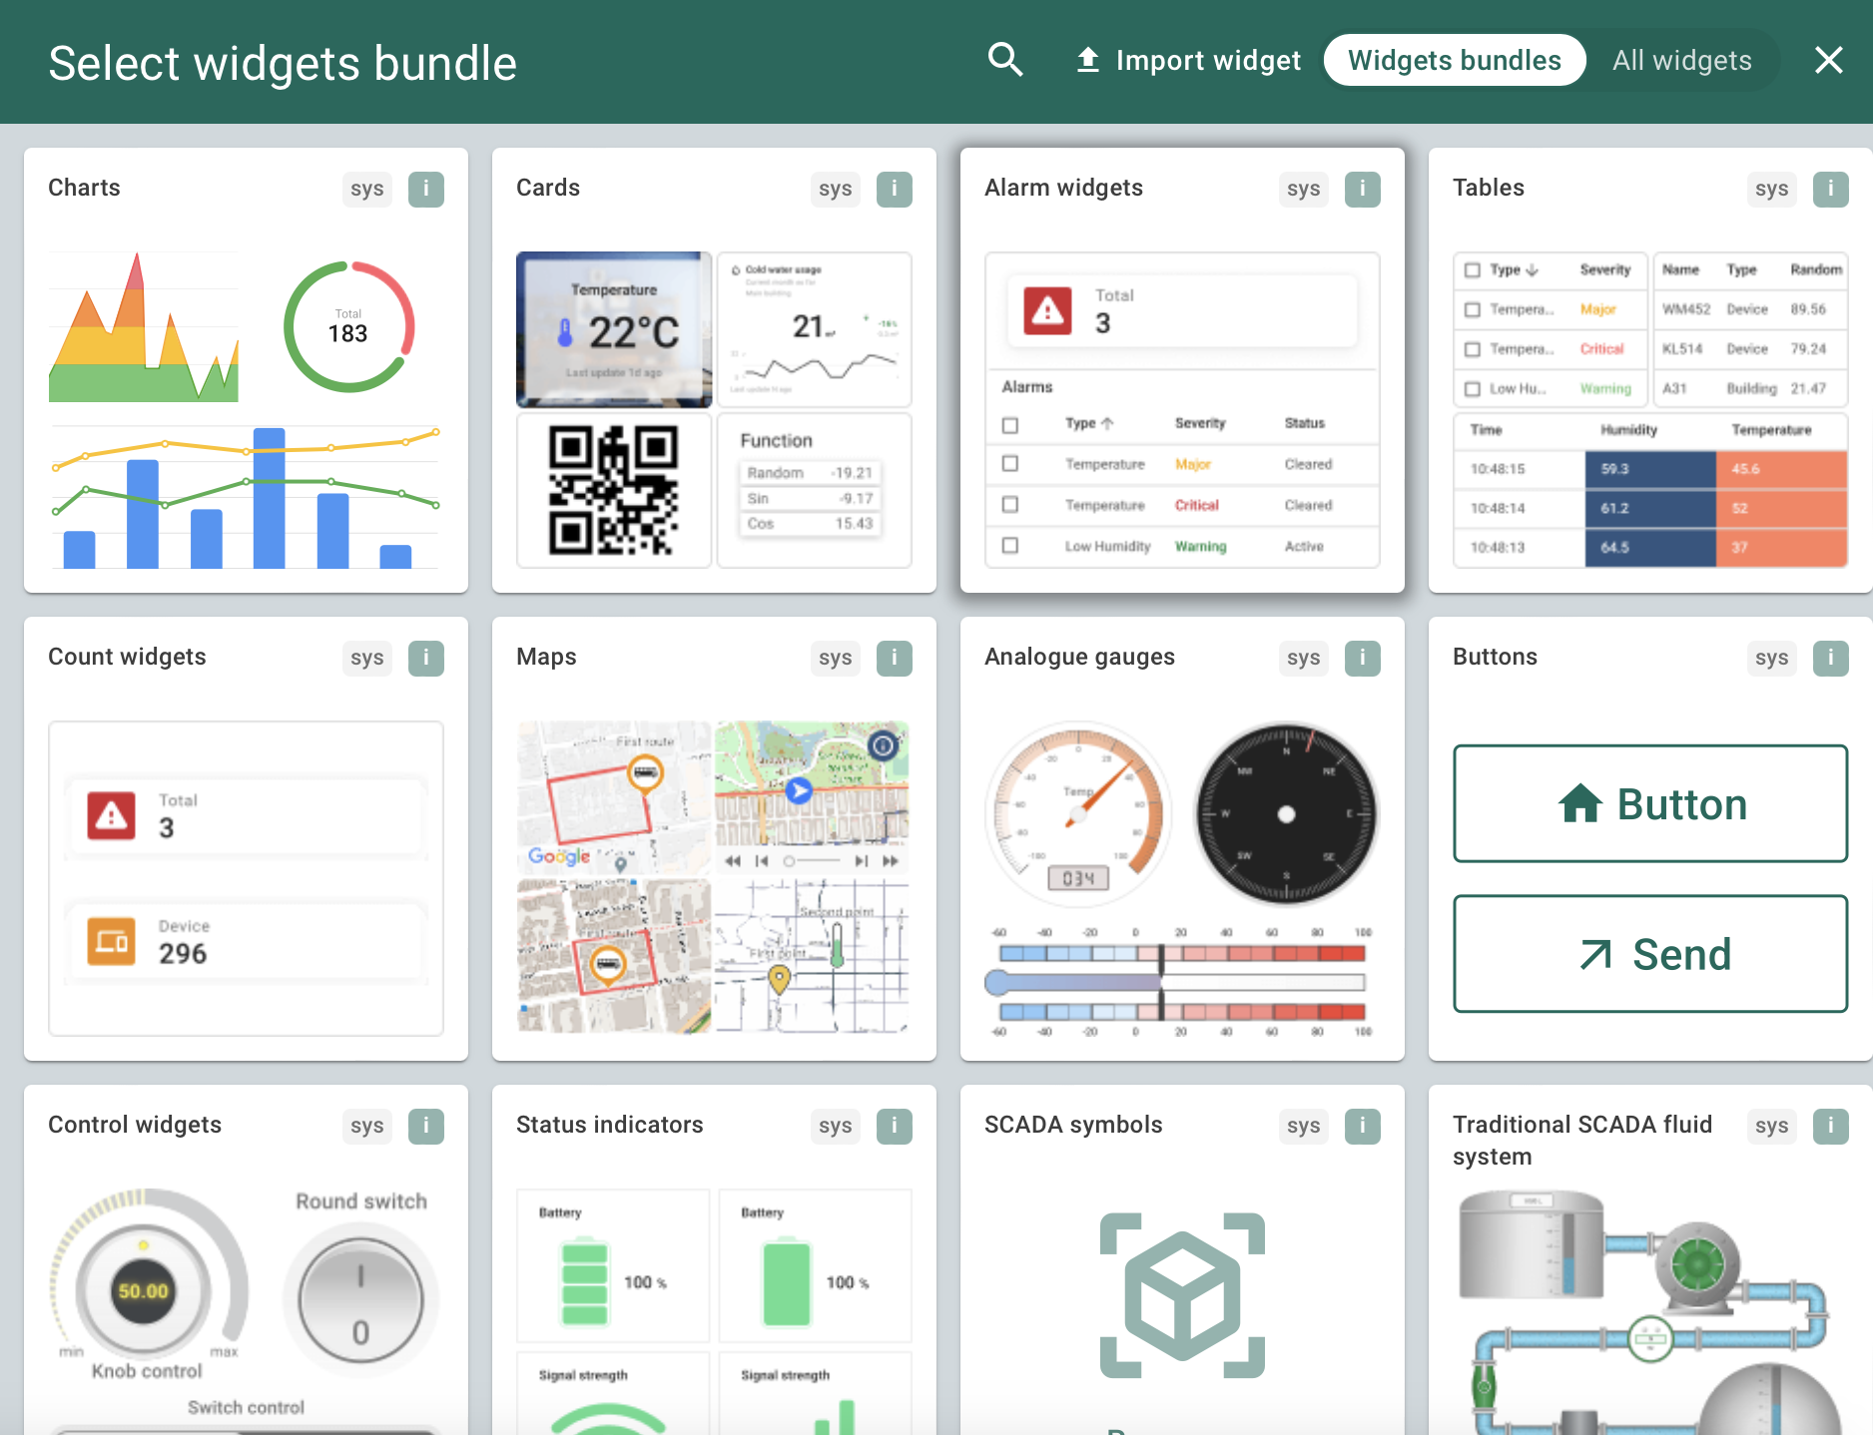This screenshot has height=1435, width=1873.
Task: Tick checkbox for Low Humidity alarm
Action: (1010, 546)
